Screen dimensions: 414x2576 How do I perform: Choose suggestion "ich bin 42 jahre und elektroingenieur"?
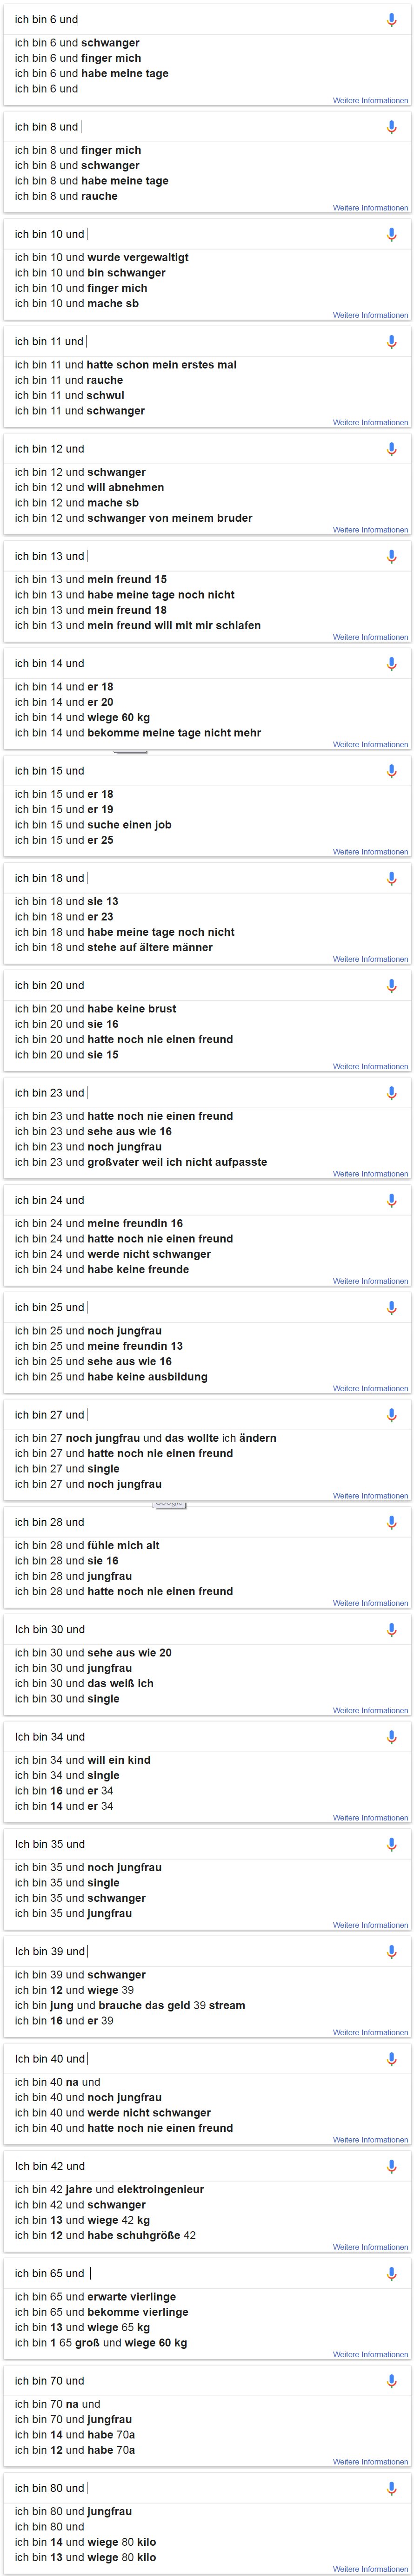point(109,2189)
